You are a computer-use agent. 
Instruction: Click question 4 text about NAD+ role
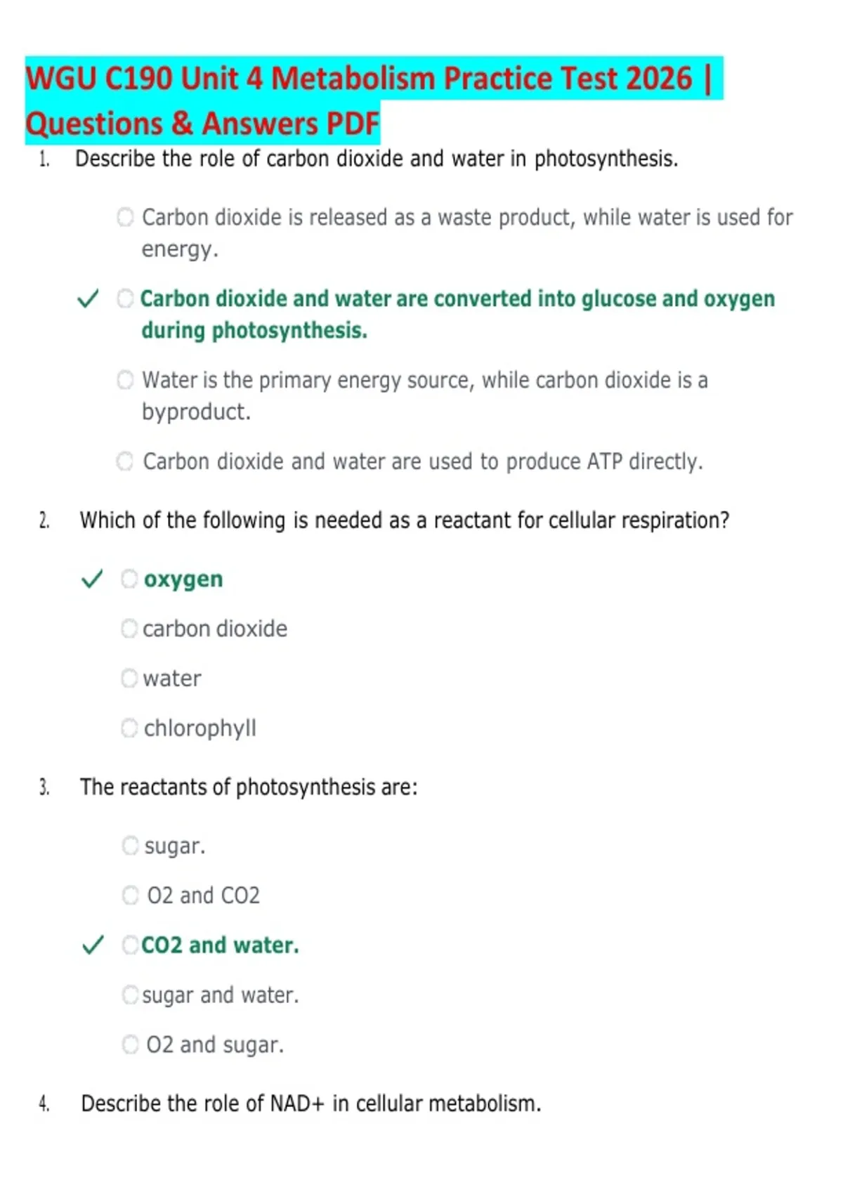[x=311, y=1103]
